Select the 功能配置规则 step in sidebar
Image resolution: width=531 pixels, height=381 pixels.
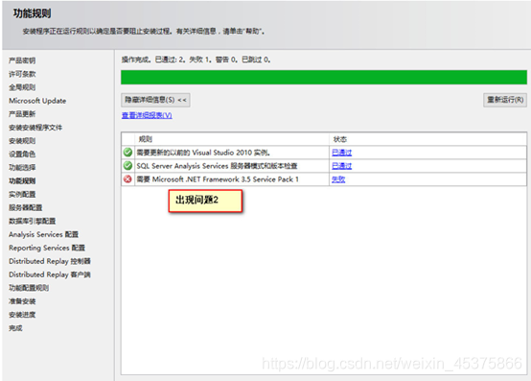pos(29,288)
